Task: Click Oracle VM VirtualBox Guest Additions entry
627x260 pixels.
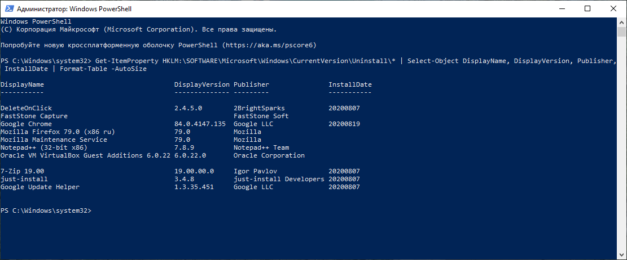Action: point(86,155)
